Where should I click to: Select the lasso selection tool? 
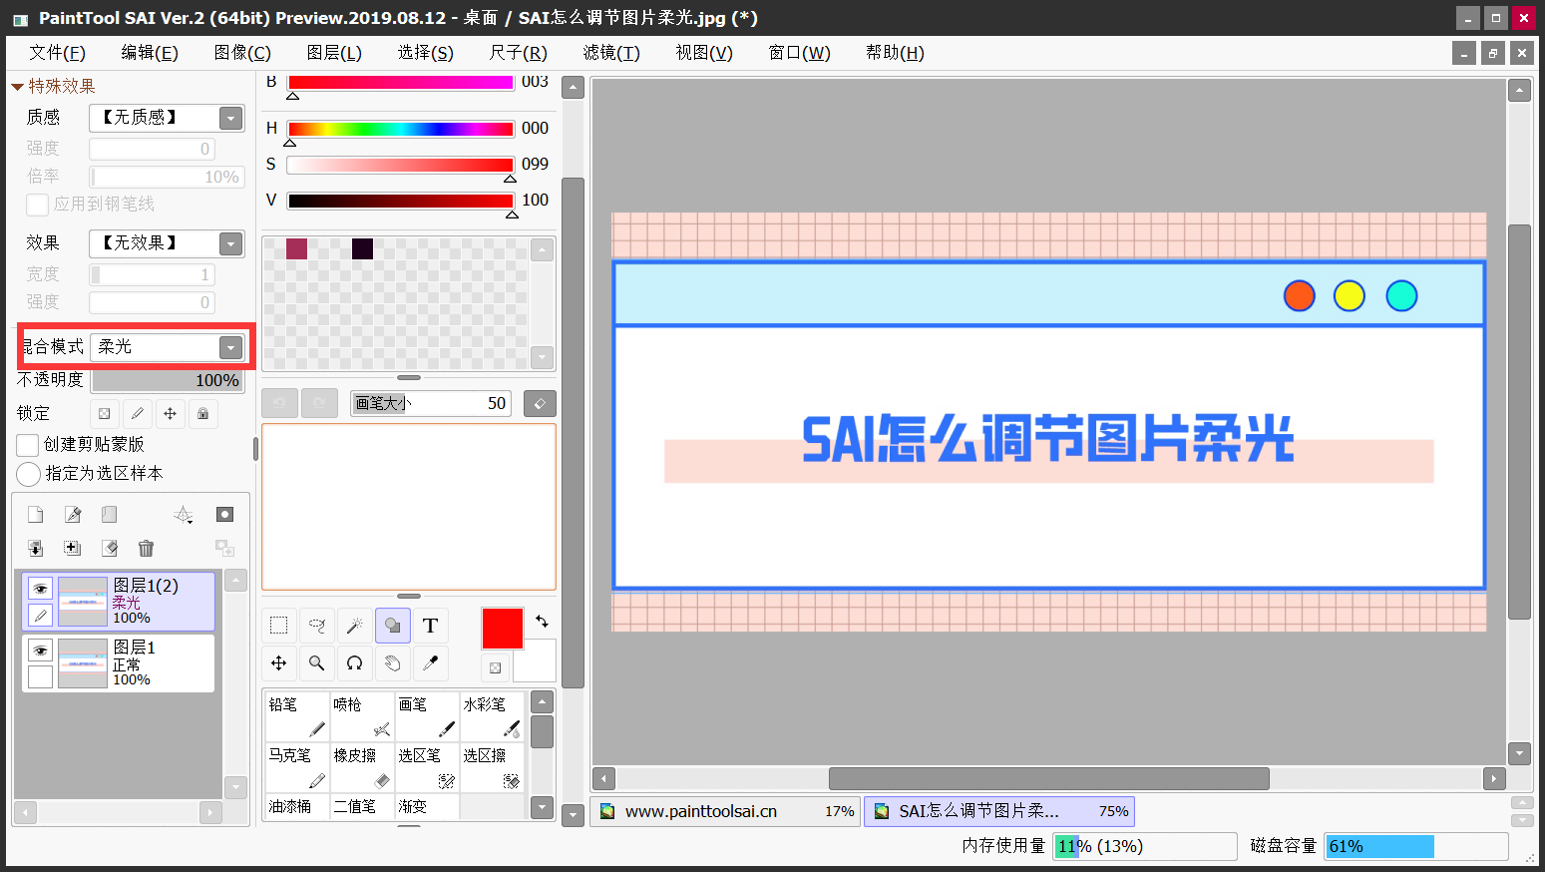317,626
